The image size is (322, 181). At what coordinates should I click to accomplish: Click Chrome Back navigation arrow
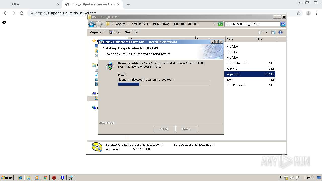tap(6, 13)
